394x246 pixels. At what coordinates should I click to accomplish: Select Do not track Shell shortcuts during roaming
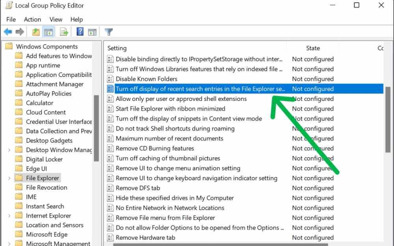point(175,129)
